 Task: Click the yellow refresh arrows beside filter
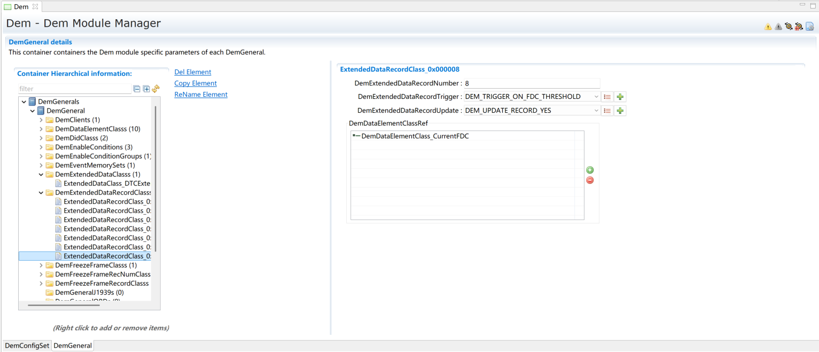pyautogui.click(x=155, y=89)
